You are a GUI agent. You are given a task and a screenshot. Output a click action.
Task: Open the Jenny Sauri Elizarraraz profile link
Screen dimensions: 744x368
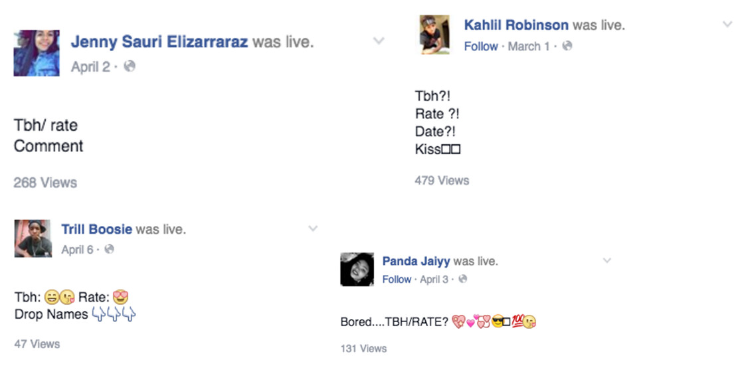[x=159, y=43]
